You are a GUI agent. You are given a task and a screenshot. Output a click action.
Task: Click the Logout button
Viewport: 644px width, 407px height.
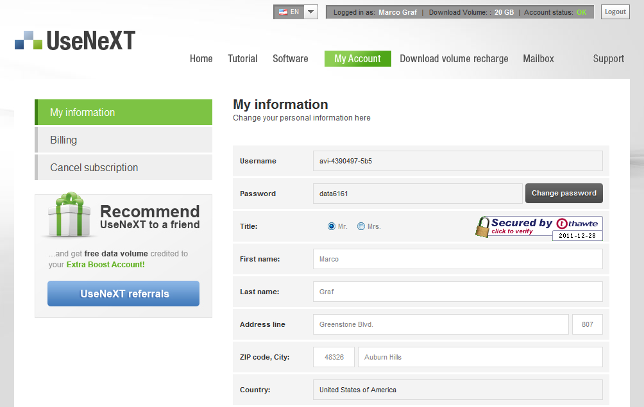point(615,12)
